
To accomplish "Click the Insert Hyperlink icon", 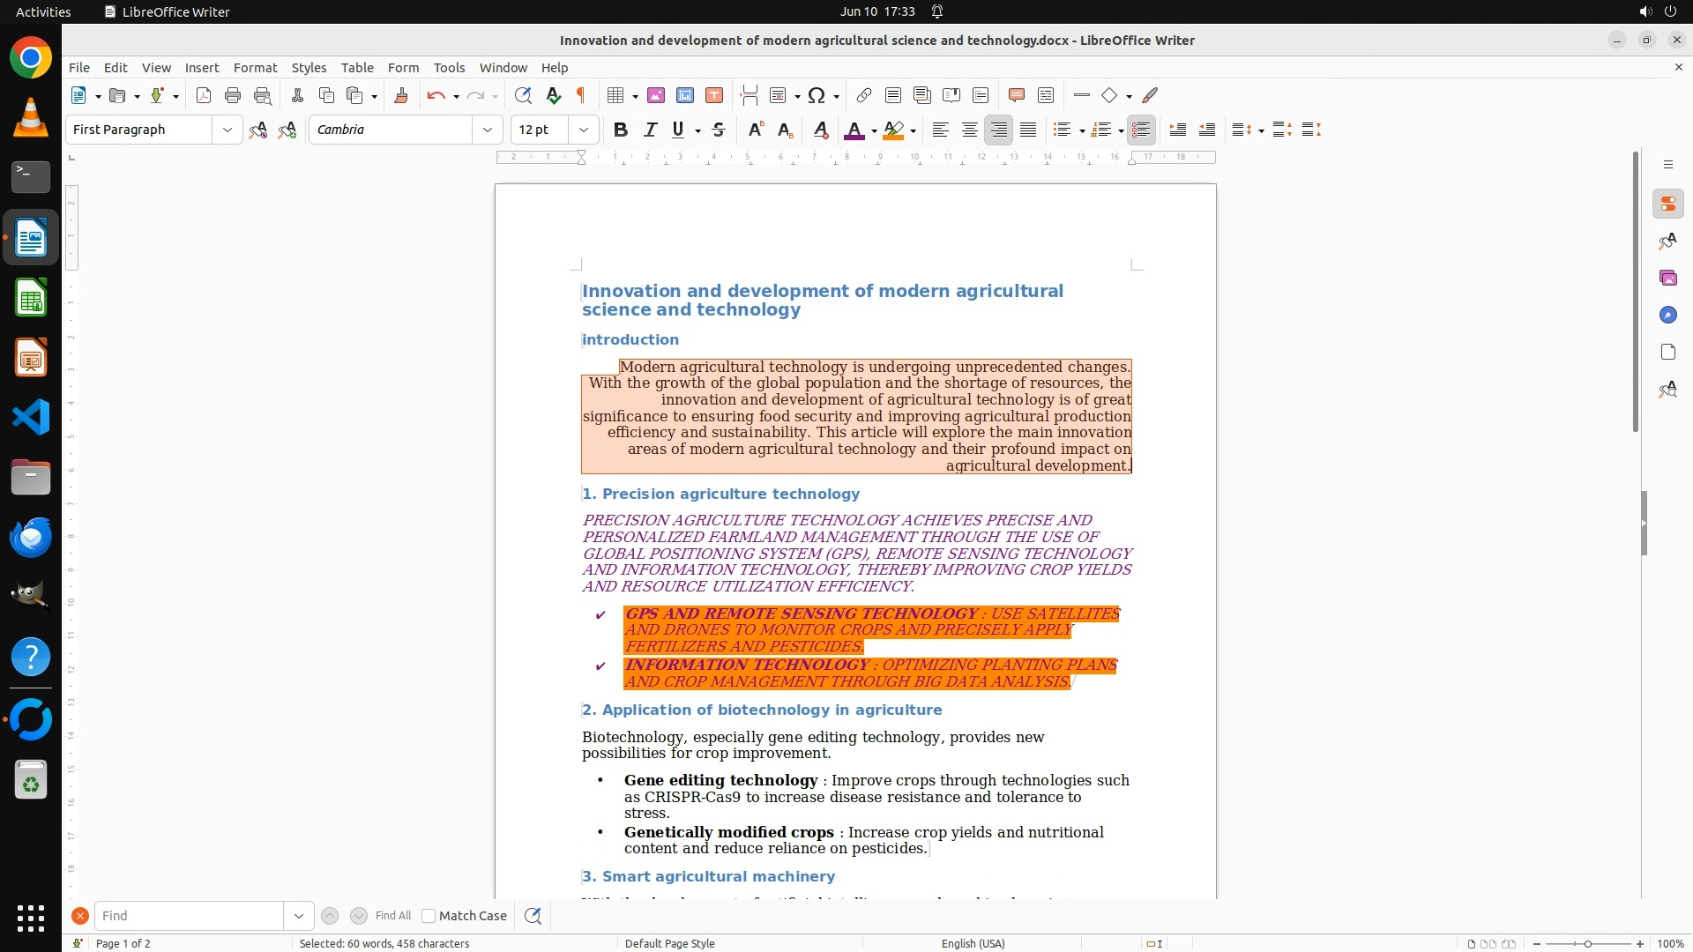I will coord(864,96).
